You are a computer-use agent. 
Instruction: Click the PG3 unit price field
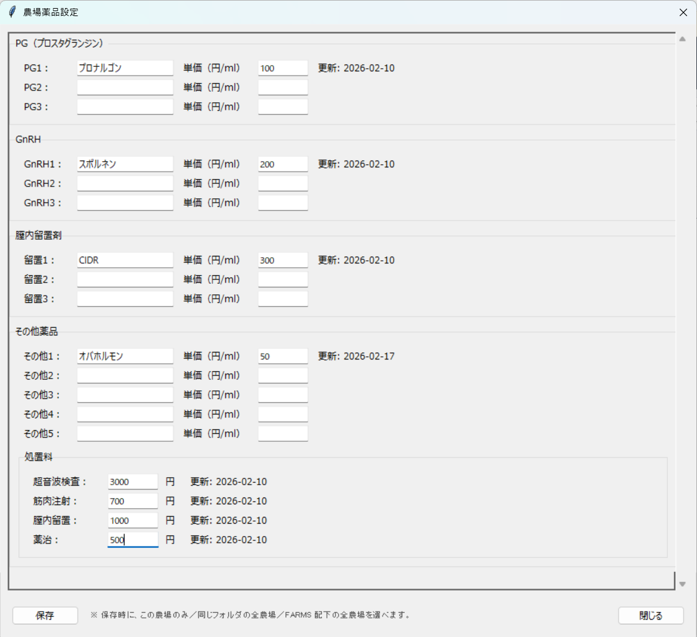coord(283,107)
